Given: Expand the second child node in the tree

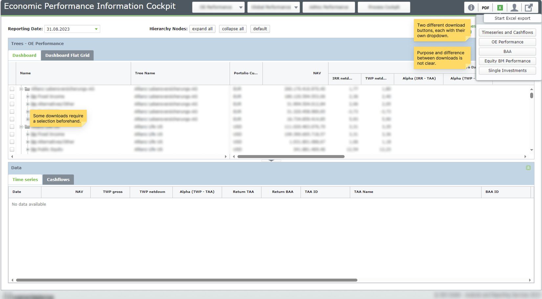Looking at the screenshot, I should (28, 104).
